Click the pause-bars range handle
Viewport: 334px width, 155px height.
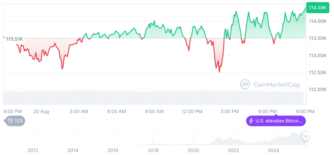(x=306, y=136)
